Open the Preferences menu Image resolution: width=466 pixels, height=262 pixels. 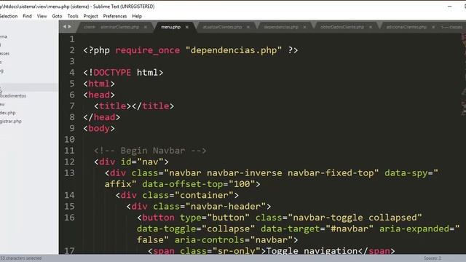(115, 16)
